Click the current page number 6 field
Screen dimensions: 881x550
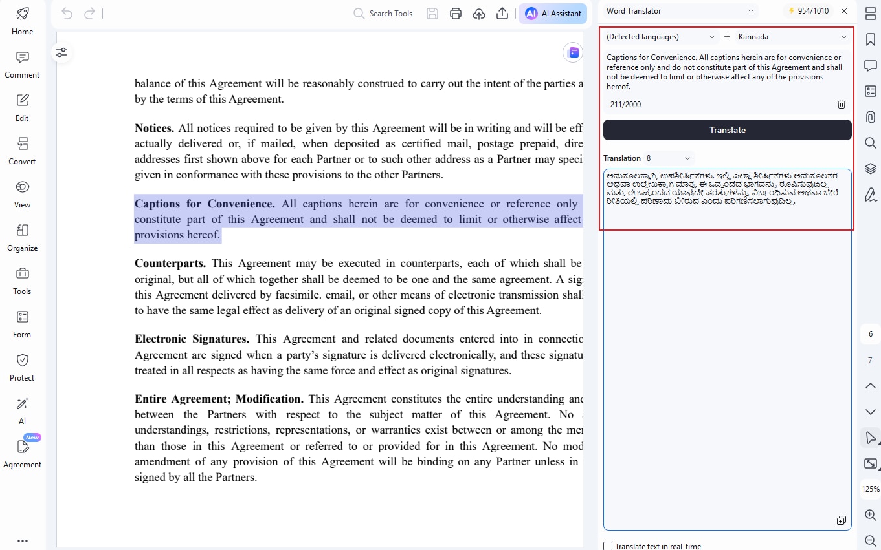[871, 334]
